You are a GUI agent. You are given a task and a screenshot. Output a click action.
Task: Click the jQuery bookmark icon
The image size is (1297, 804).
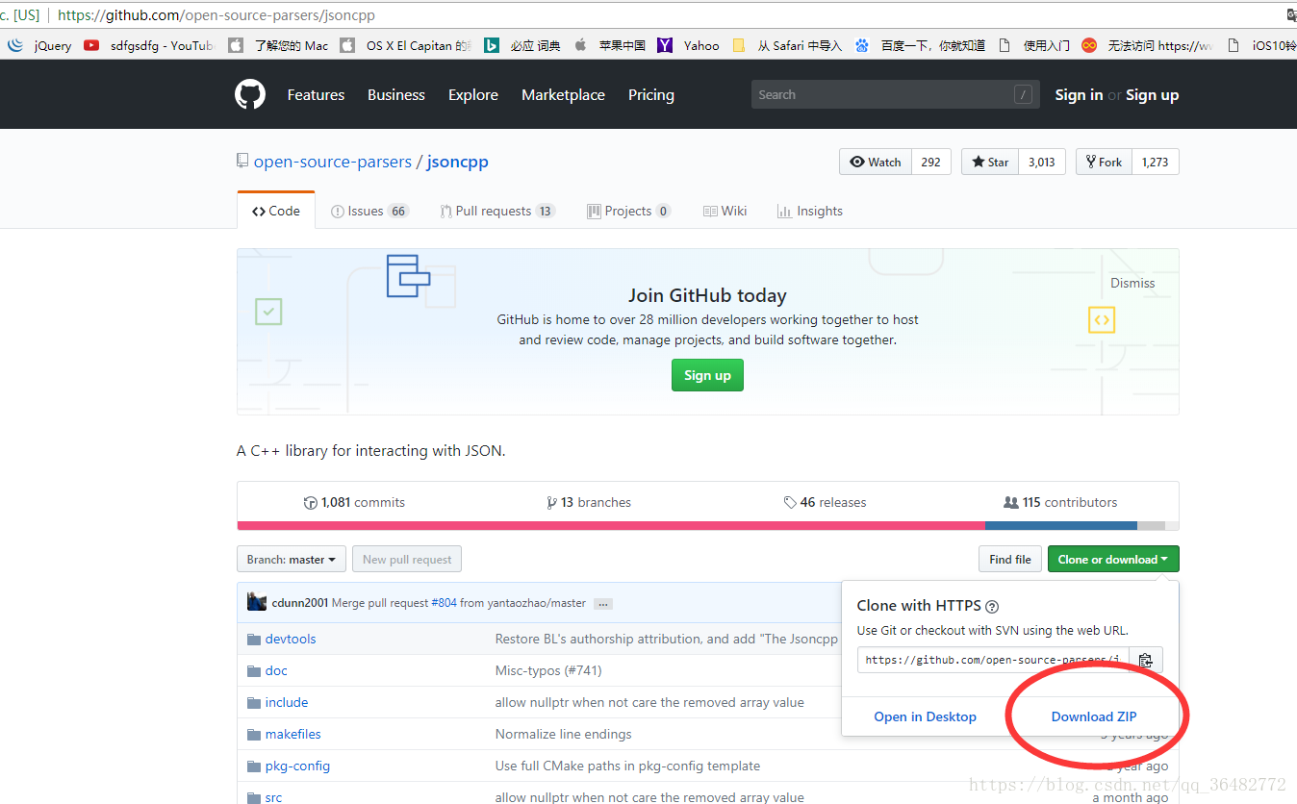(x=14, y=45)
